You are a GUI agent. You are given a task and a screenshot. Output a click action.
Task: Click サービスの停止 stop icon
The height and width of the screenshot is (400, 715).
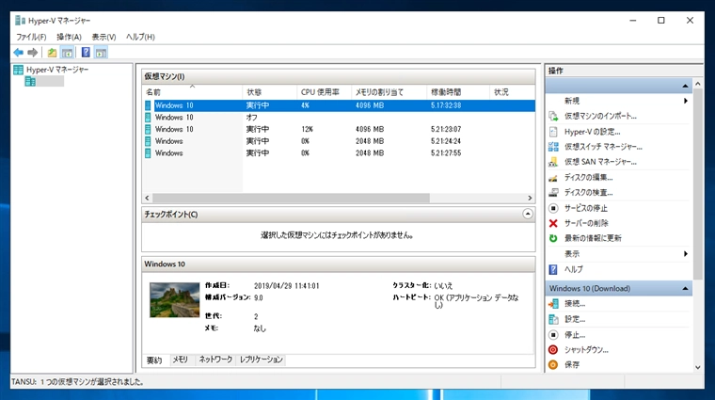pos(553,208)
